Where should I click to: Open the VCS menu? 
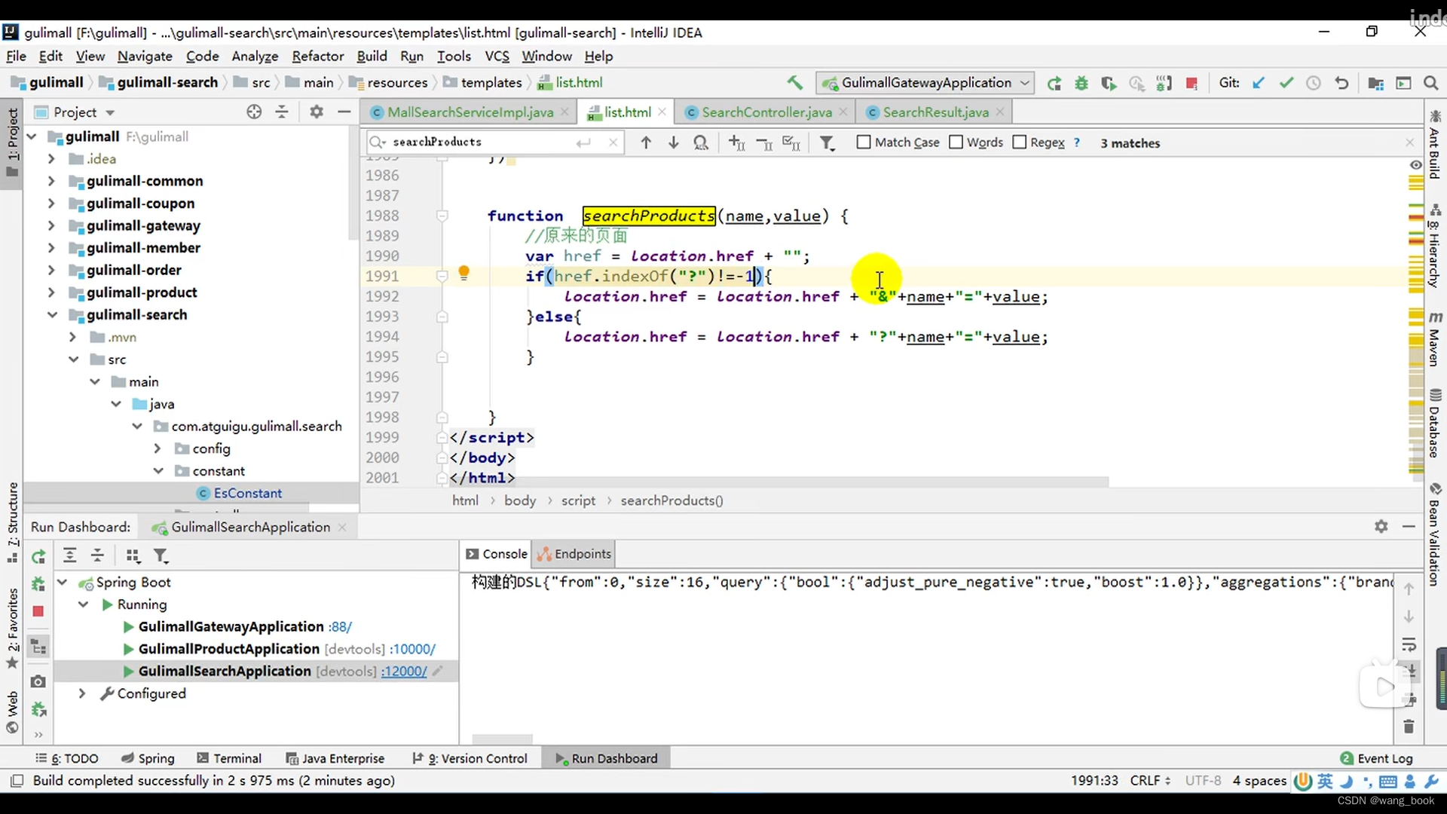coord(497,57)
